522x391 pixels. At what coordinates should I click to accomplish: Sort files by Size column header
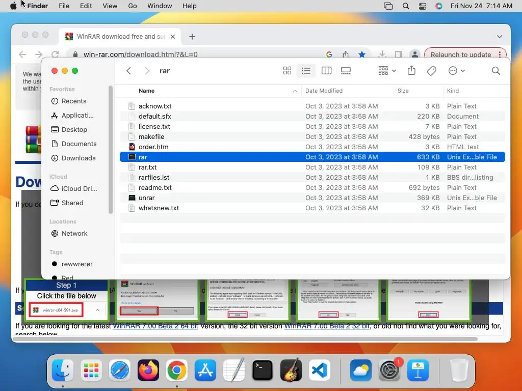tap(403, 91)
